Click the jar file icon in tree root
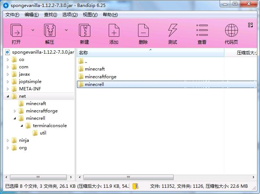The image size is (260, 194). click(8, 52)
